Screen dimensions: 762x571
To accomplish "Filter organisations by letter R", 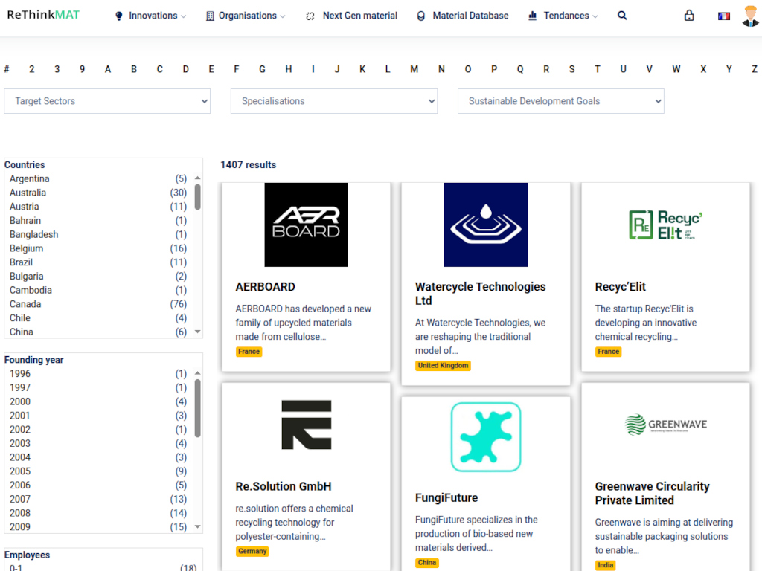I will click(546, 69).
